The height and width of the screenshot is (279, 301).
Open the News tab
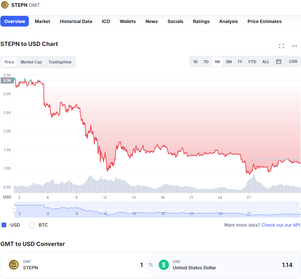(151, 21)
